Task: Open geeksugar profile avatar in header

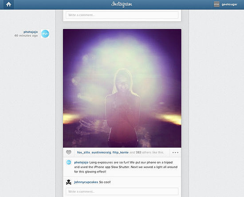Action: click(216, 4)
